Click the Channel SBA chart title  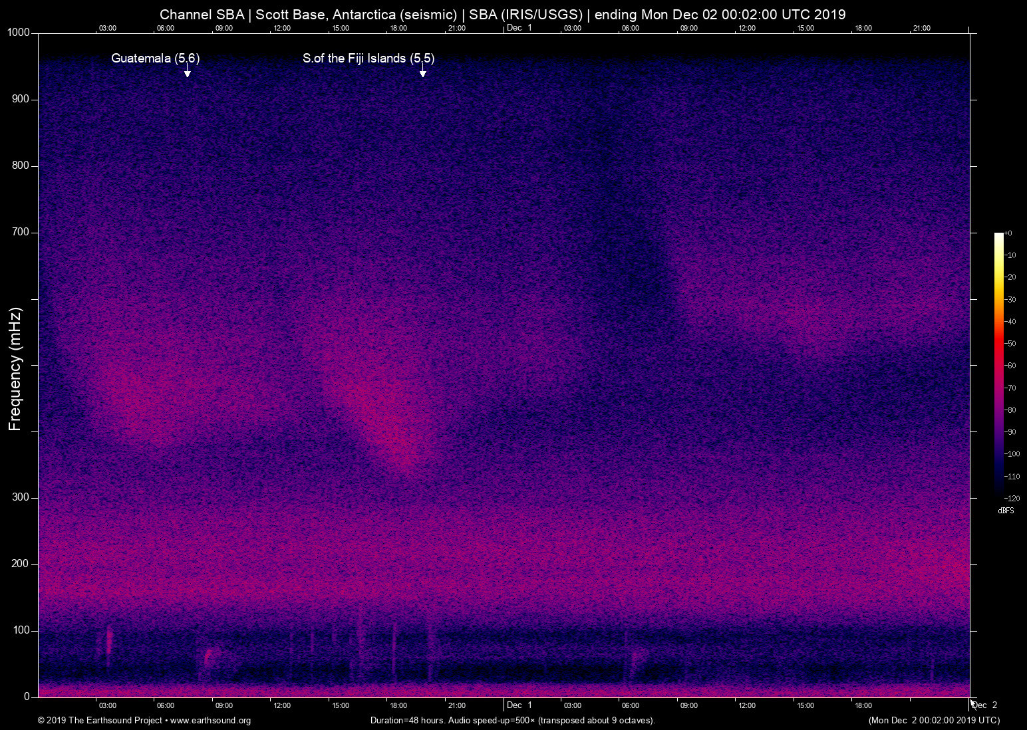point(502,15)
